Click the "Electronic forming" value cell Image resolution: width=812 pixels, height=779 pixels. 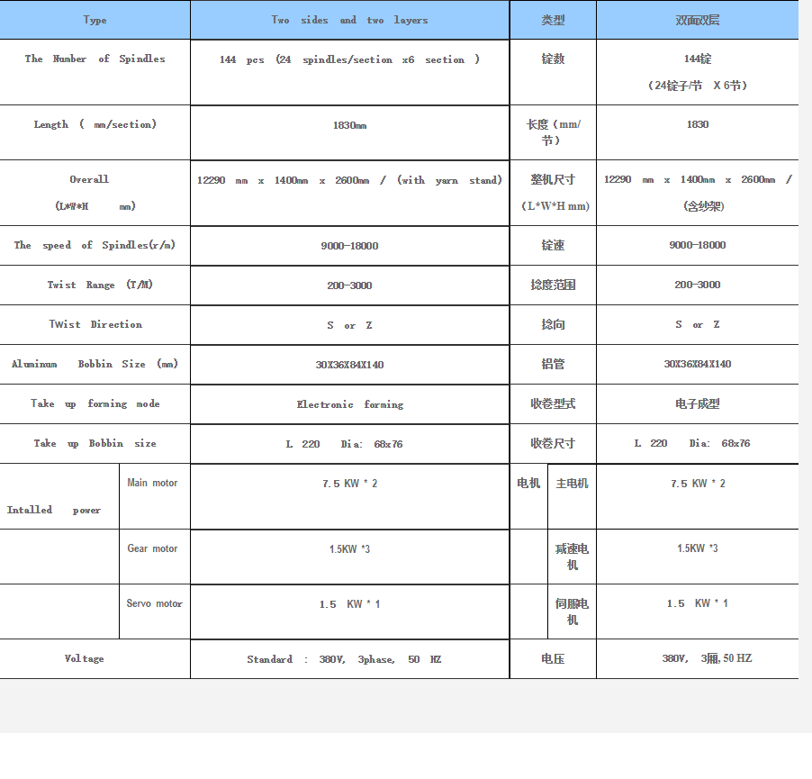349,405
